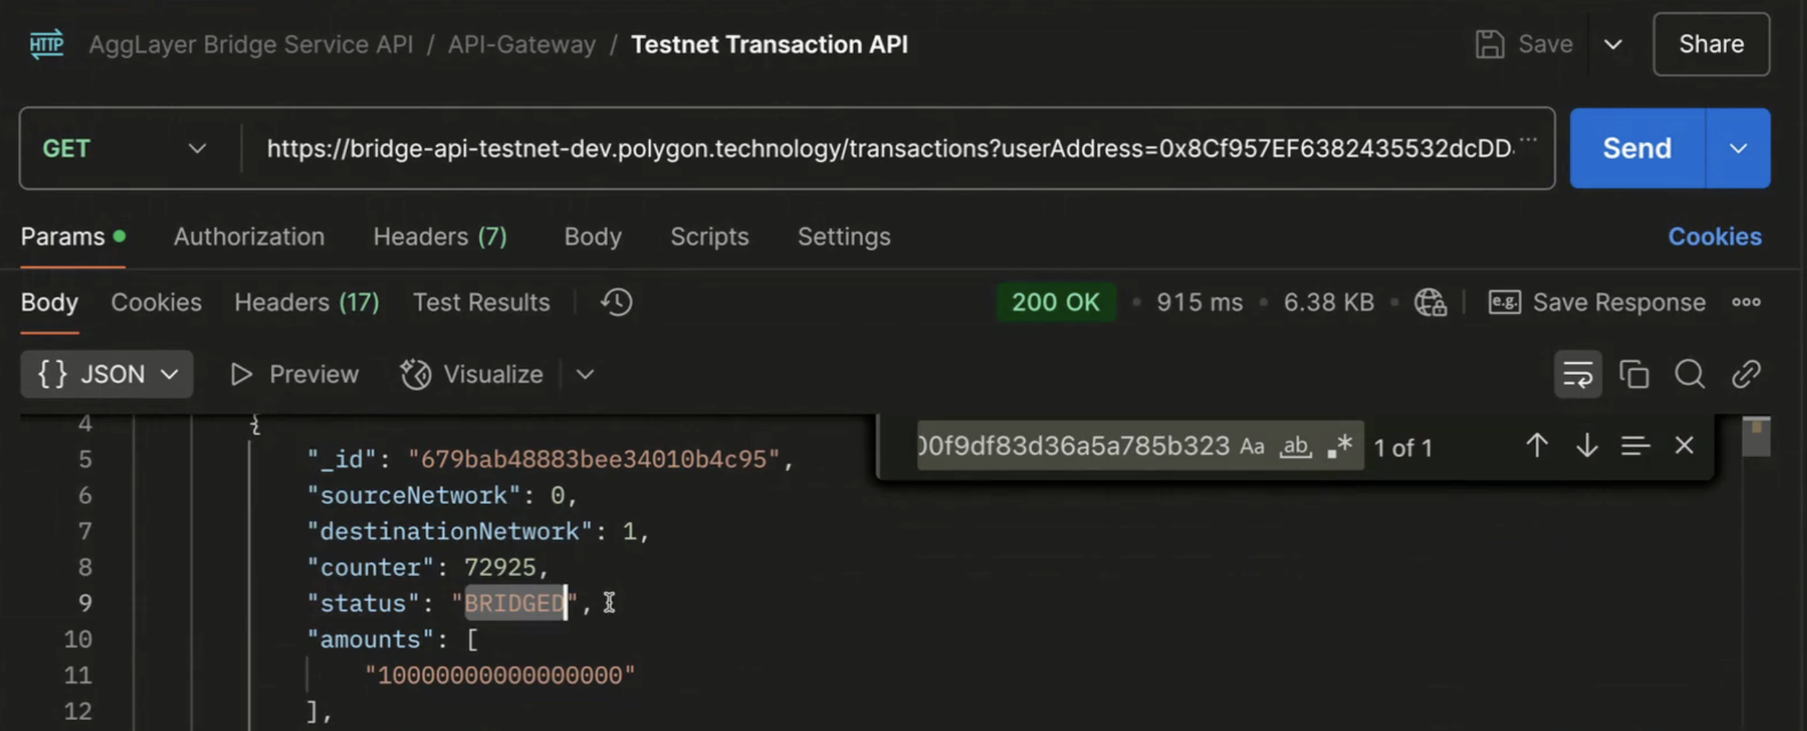Open search in response with magnifier icon

tap(1689, 374)
